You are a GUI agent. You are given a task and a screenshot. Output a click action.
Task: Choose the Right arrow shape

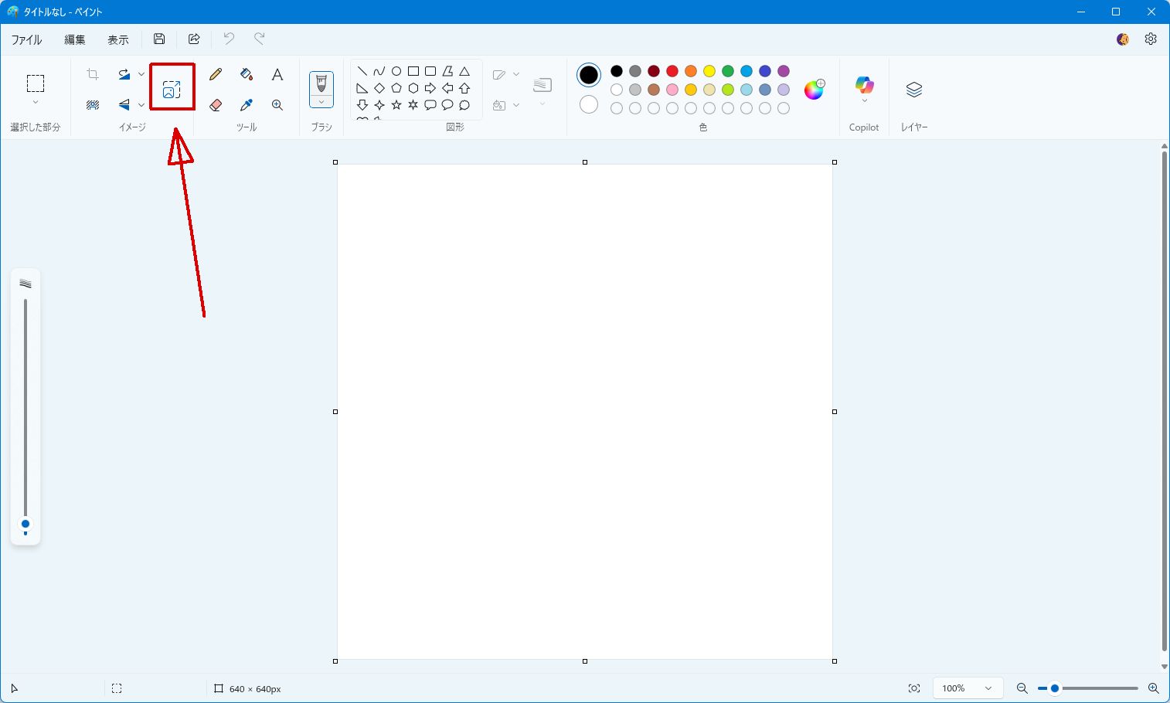tap(430, 88)
